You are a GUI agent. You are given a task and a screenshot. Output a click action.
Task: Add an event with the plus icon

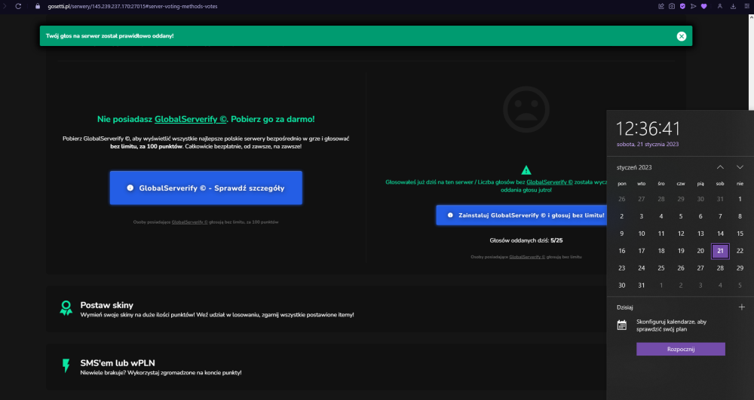(741, 307)
